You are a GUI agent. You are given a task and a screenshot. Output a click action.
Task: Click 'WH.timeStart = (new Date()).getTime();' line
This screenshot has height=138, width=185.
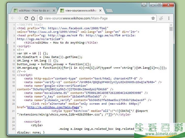click(x=50, y=57)
